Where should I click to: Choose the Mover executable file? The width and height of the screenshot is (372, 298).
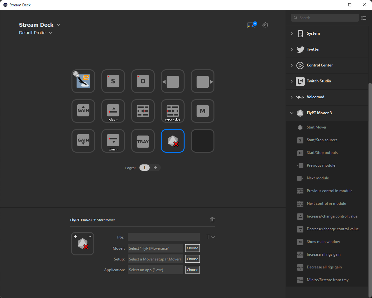click(x=193, y=248)
